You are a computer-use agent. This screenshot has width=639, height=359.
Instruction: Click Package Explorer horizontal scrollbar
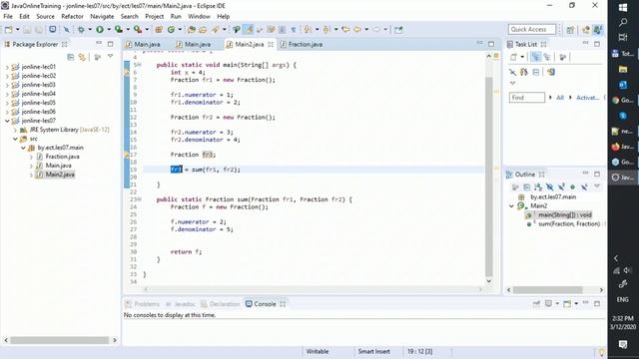coord(60,340)
